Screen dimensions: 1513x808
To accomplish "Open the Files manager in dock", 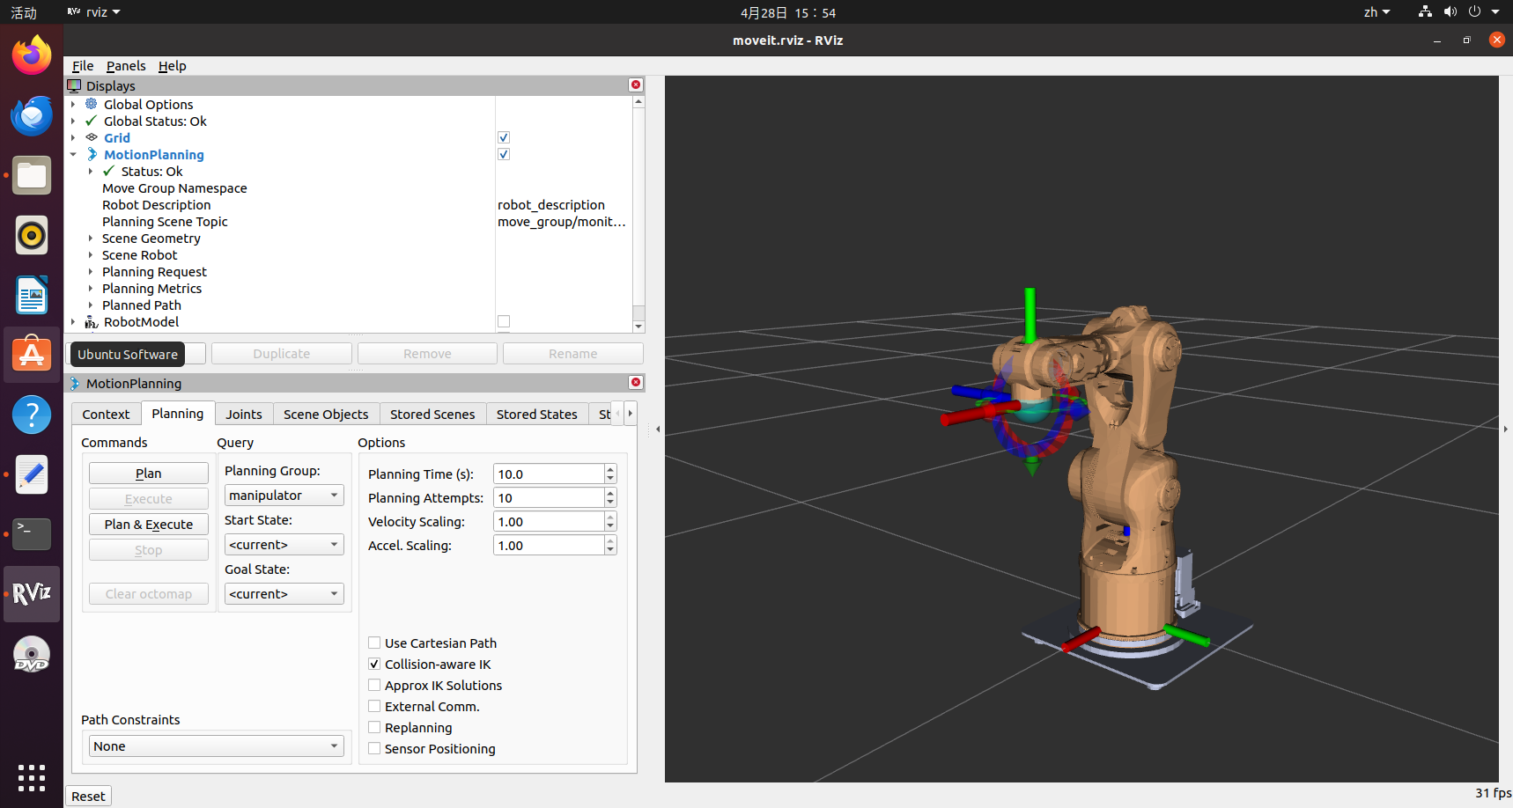I will [32, 175].
